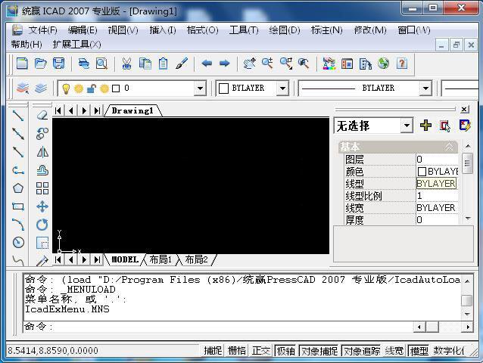Open the 编辑(E) menu
The image size is (483, 363).
[83, 30]
